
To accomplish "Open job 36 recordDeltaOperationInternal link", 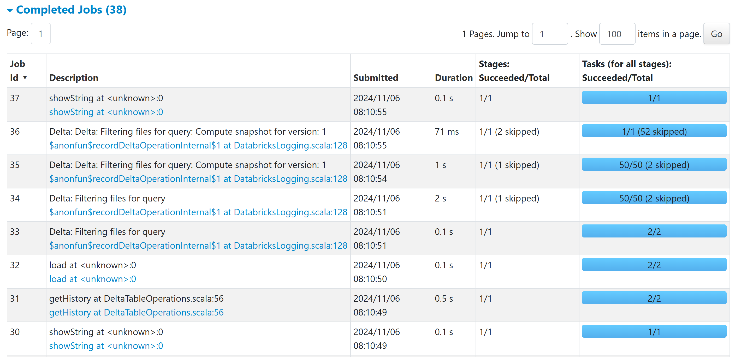I will click(198, 145).
